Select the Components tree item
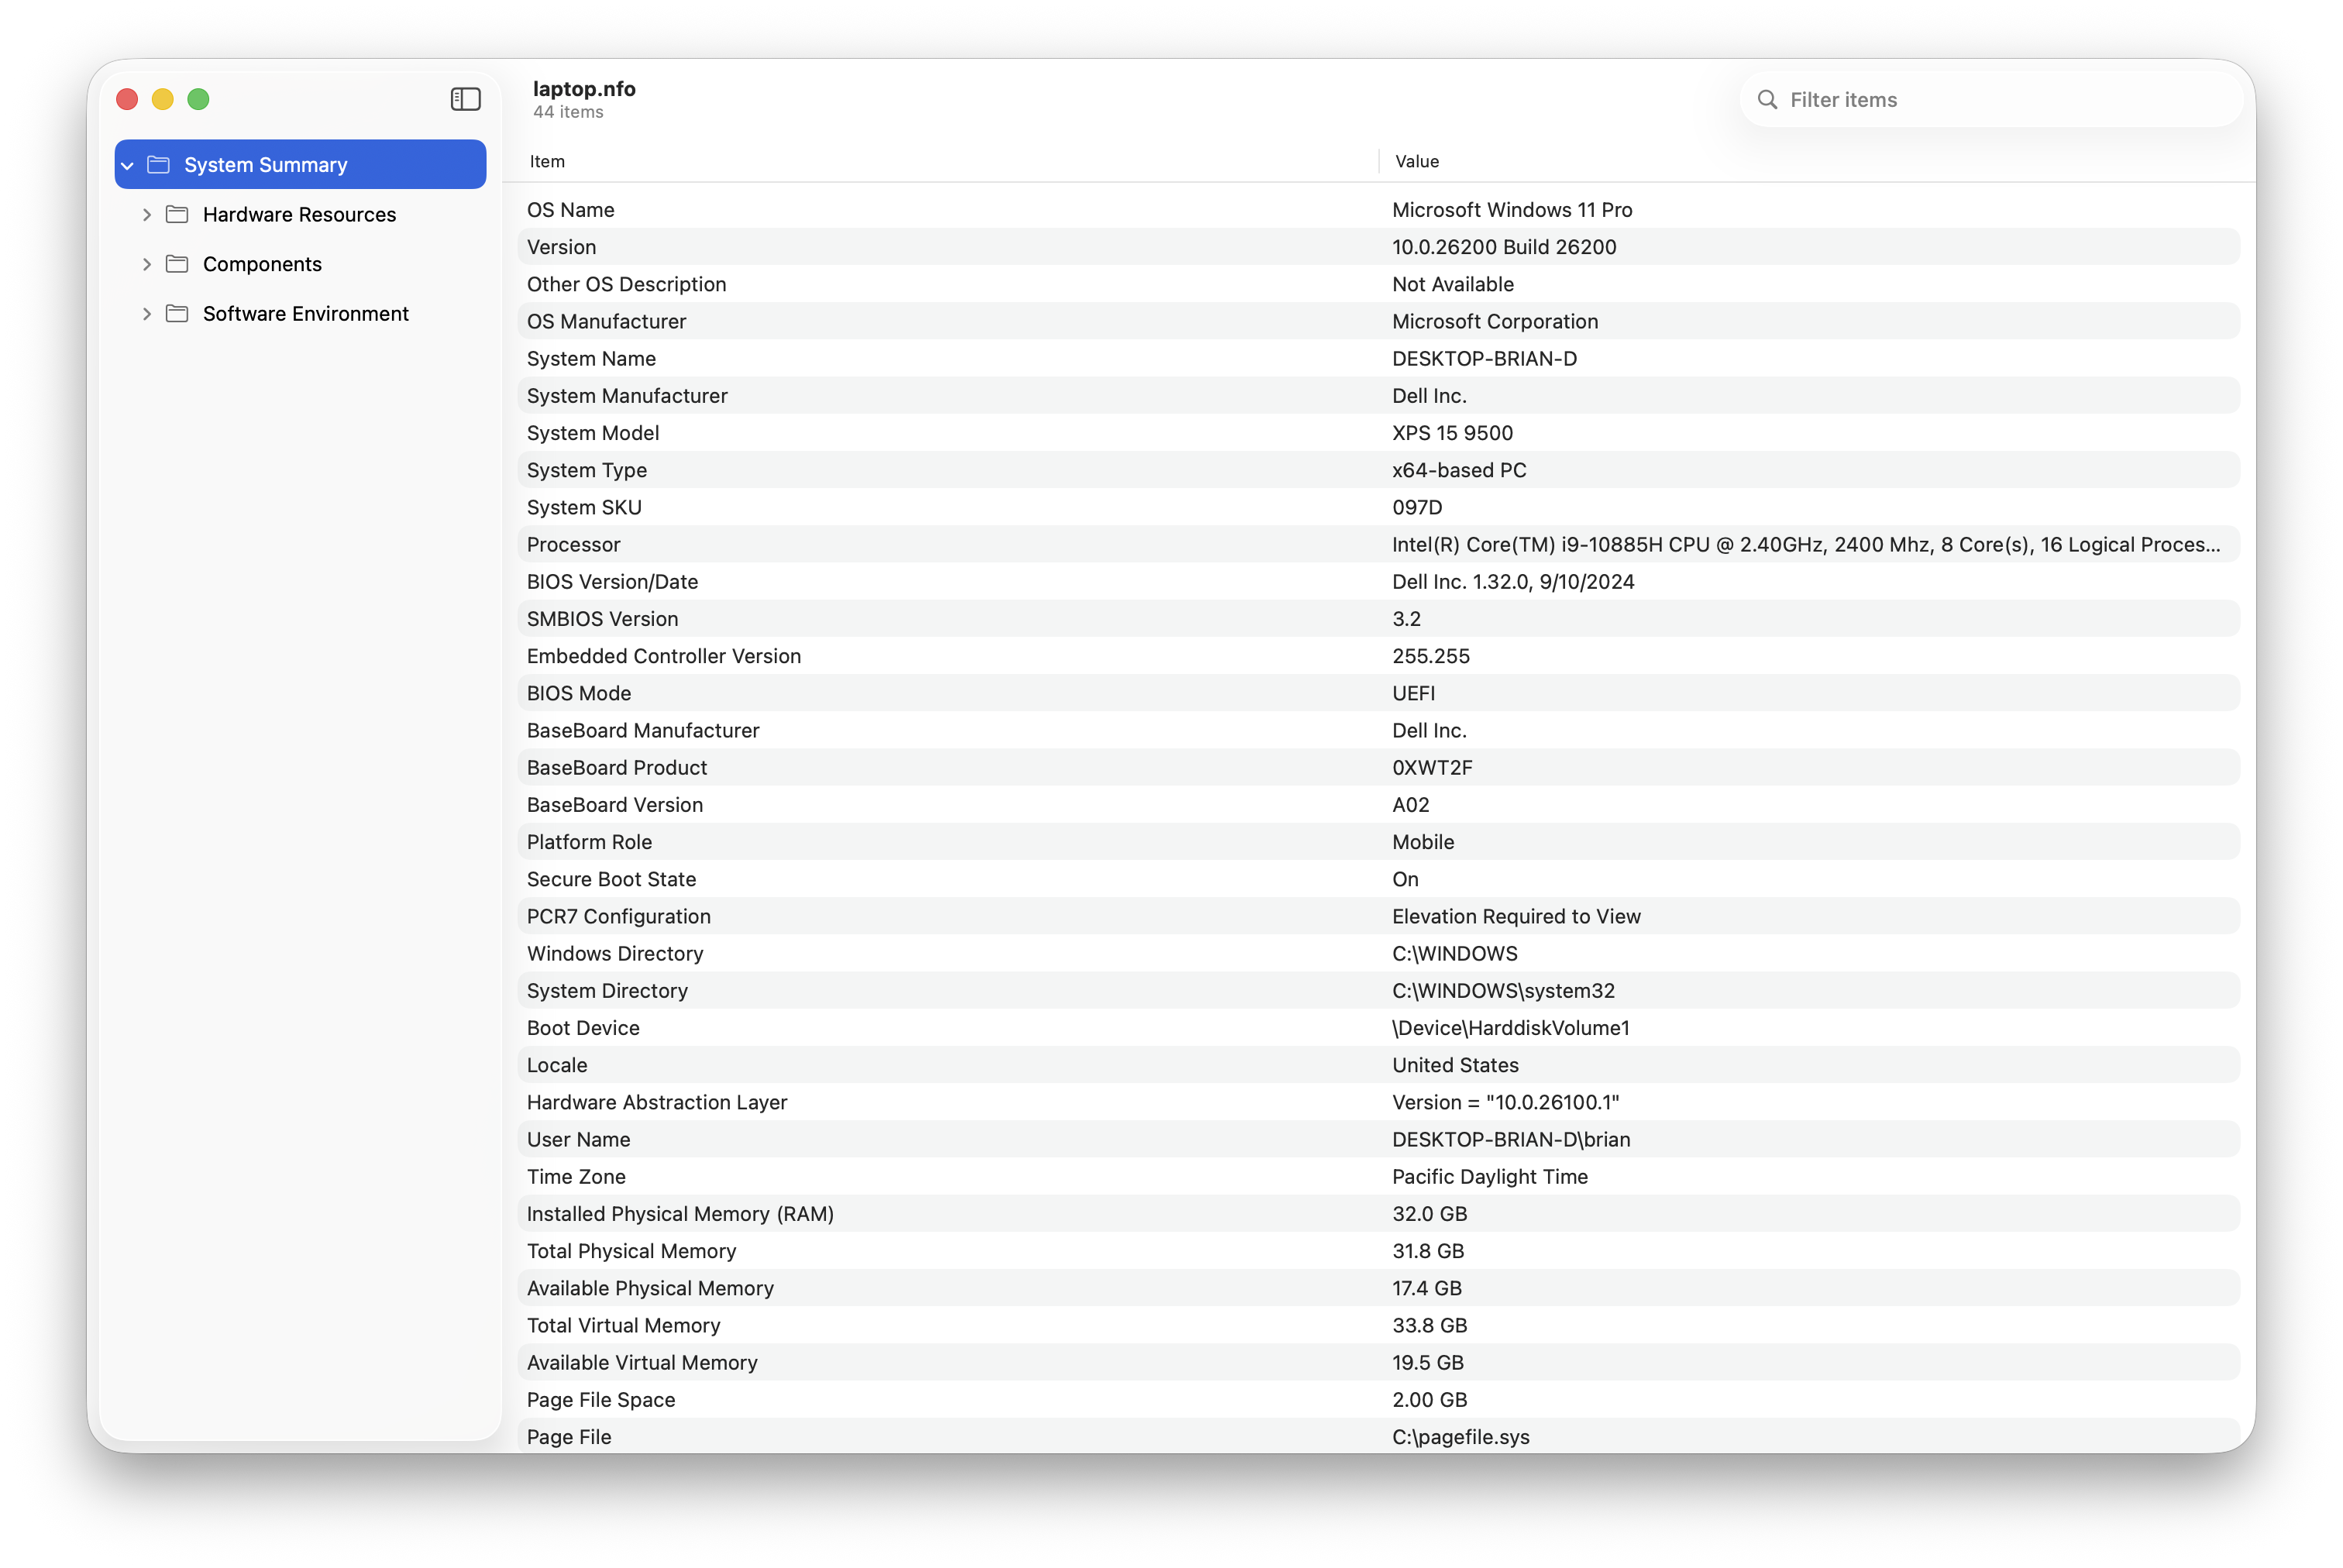 [x=262, y=264]
